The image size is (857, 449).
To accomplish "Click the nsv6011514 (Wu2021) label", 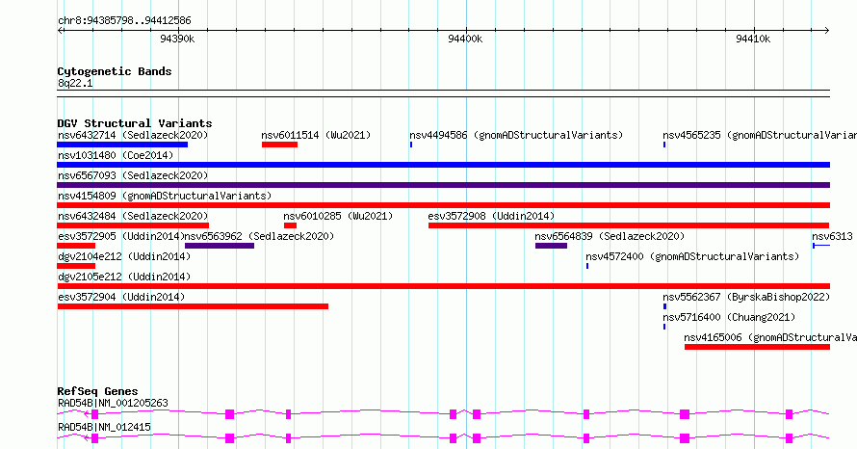I will (x=316, y=135).
